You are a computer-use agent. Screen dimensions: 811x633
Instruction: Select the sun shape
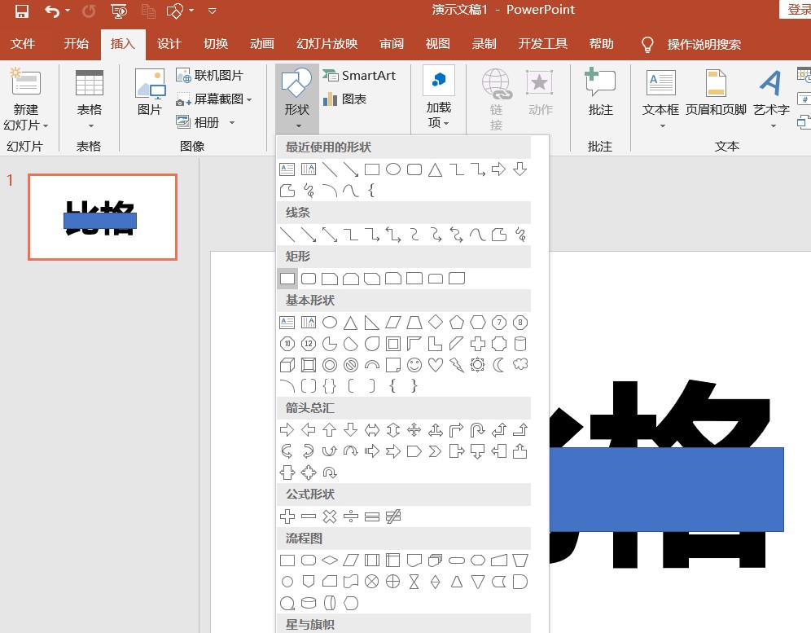point(477,365)
